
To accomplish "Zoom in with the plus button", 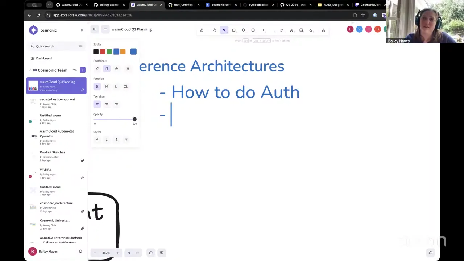I will click(x=117, y=253).
